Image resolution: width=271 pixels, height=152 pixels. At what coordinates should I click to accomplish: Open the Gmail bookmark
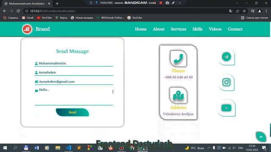click(x=28, y=18)
